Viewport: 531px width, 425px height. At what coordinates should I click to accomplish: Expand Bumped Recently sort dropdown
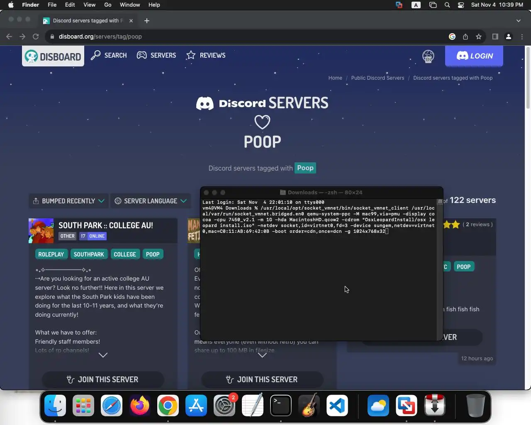click(68, 201)
